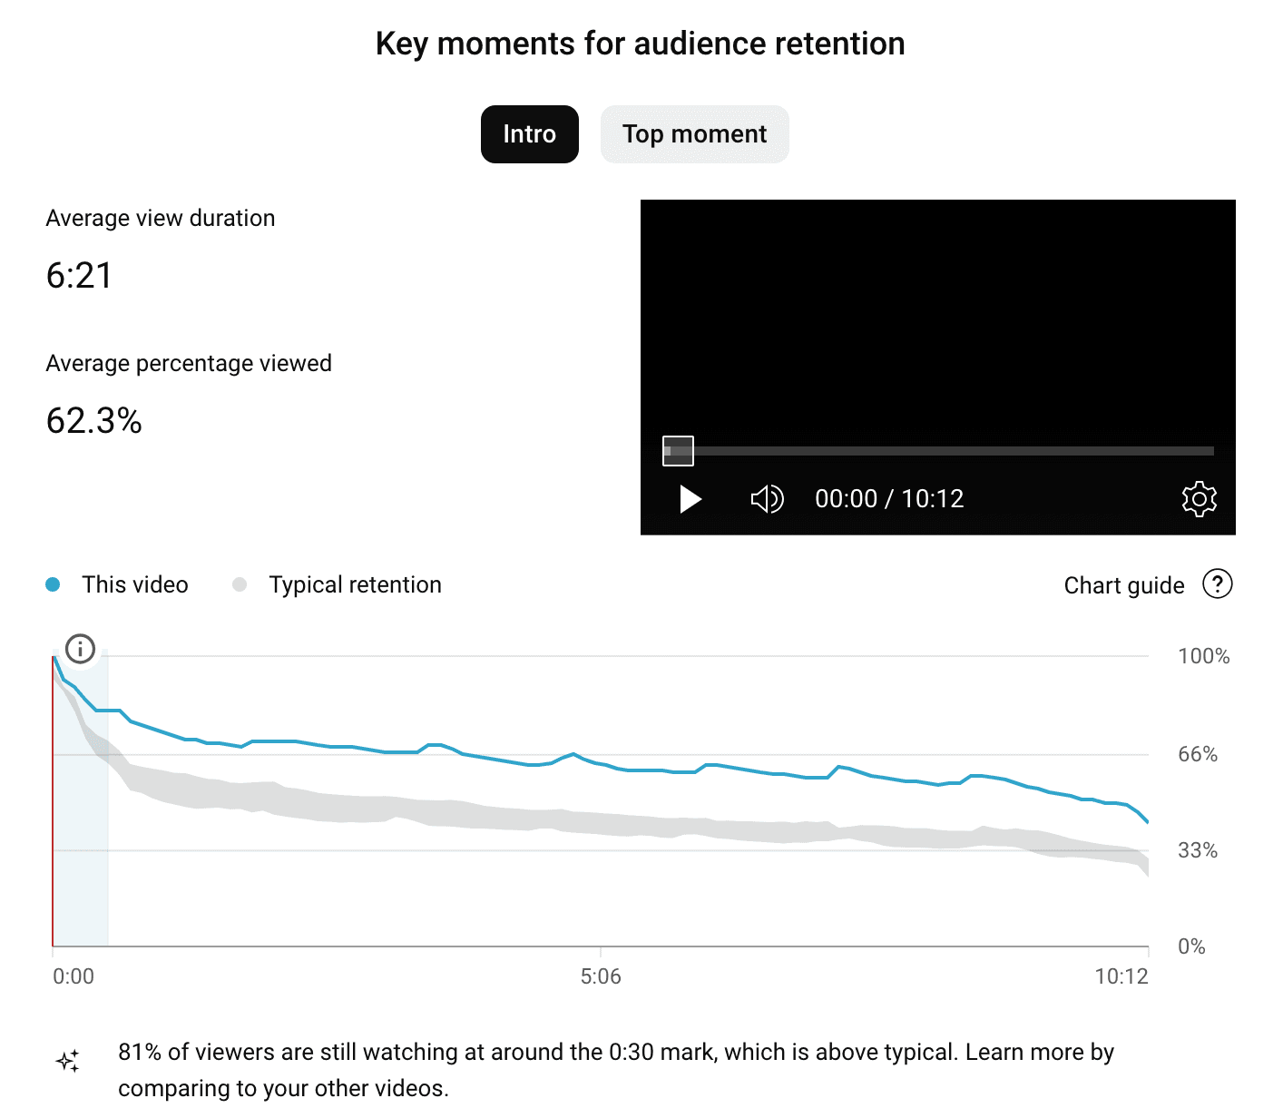The height and width of the screenshot is (1118, 1283).
Task: Click the 'Average percentage viewed' 62.3% value
Action: (x=94, y=419)
